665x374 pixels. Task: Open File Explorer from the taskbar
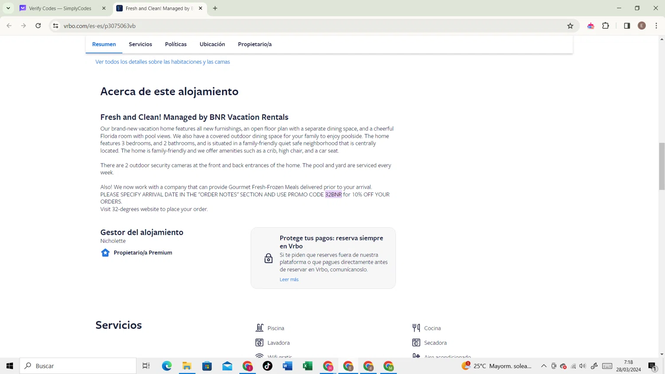point(187,366)
